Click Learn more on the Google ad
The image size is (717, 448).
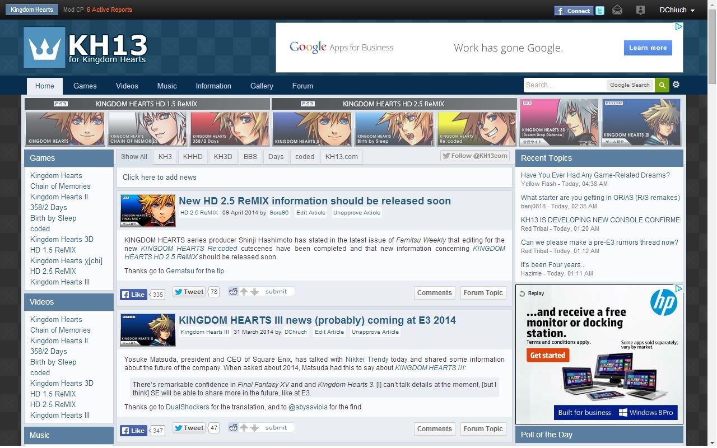tap(648, 48)
